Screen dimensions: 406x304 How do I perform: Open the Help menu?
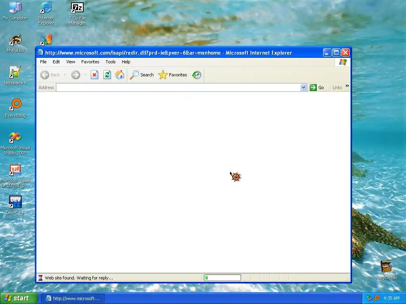click(x=126, y=62)
